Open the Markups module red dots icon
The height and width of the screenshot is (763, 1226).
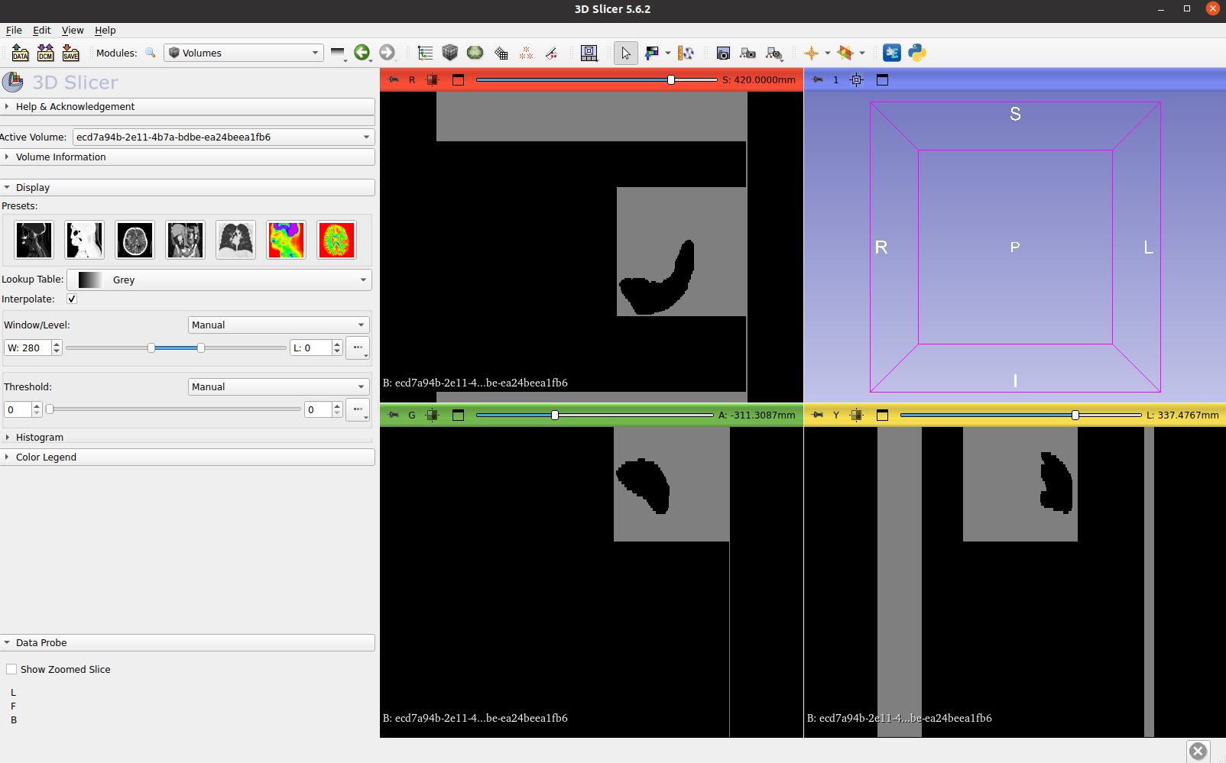[x=527, y=53]
